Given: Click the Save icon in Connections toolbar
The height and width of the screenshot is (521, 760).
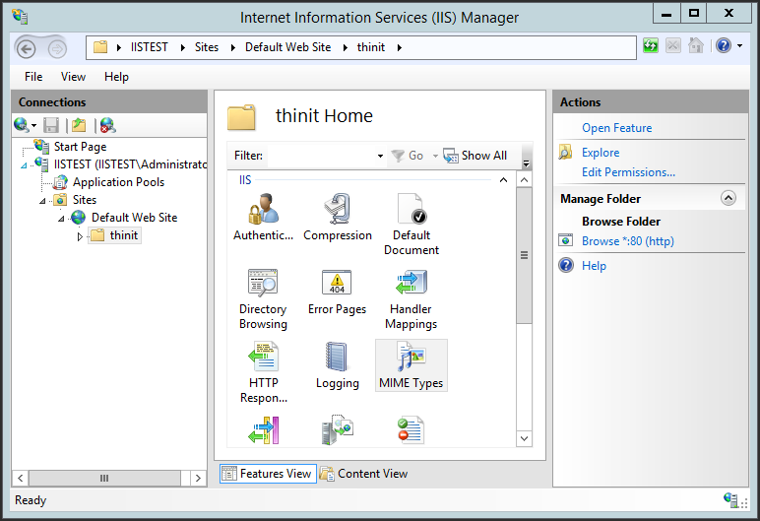Looking at the screenshot, I should click(x=51, y=125).
